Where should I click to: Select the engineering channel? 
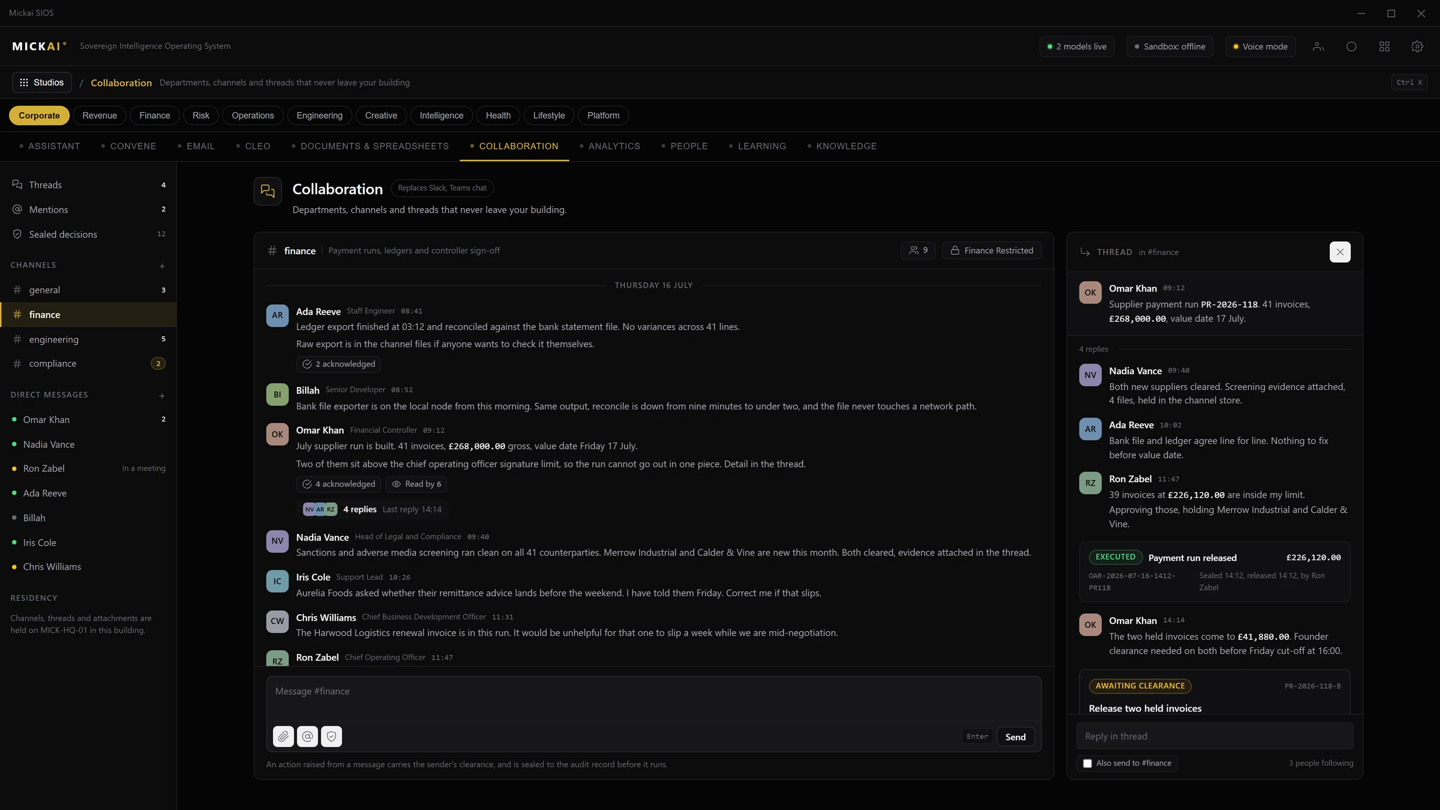(88, 339)
